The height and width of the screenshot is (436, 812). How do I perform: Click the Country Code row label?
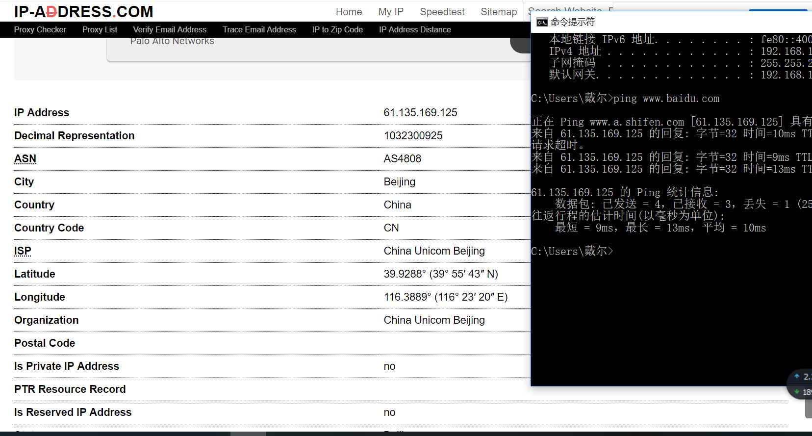[49, 228]
